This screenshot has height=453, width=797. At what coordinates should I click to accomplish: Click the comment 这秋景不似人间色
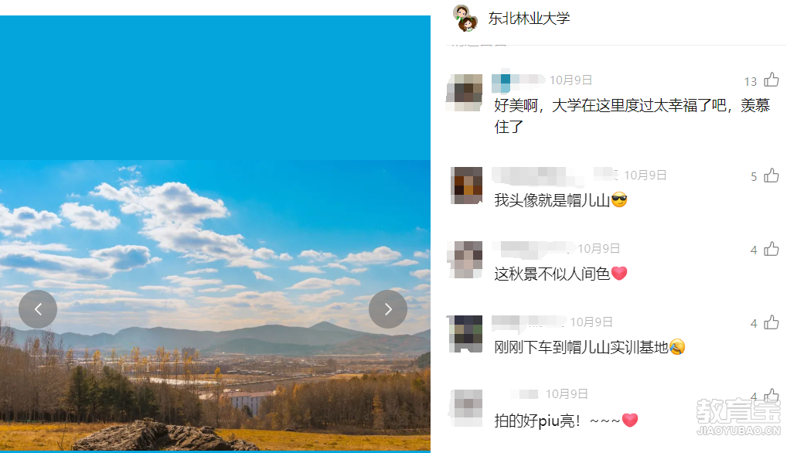point(560,274)
